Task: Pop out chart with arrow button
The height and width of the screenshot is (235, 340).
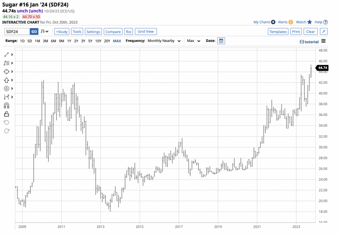Action: (x=324, y=31)
